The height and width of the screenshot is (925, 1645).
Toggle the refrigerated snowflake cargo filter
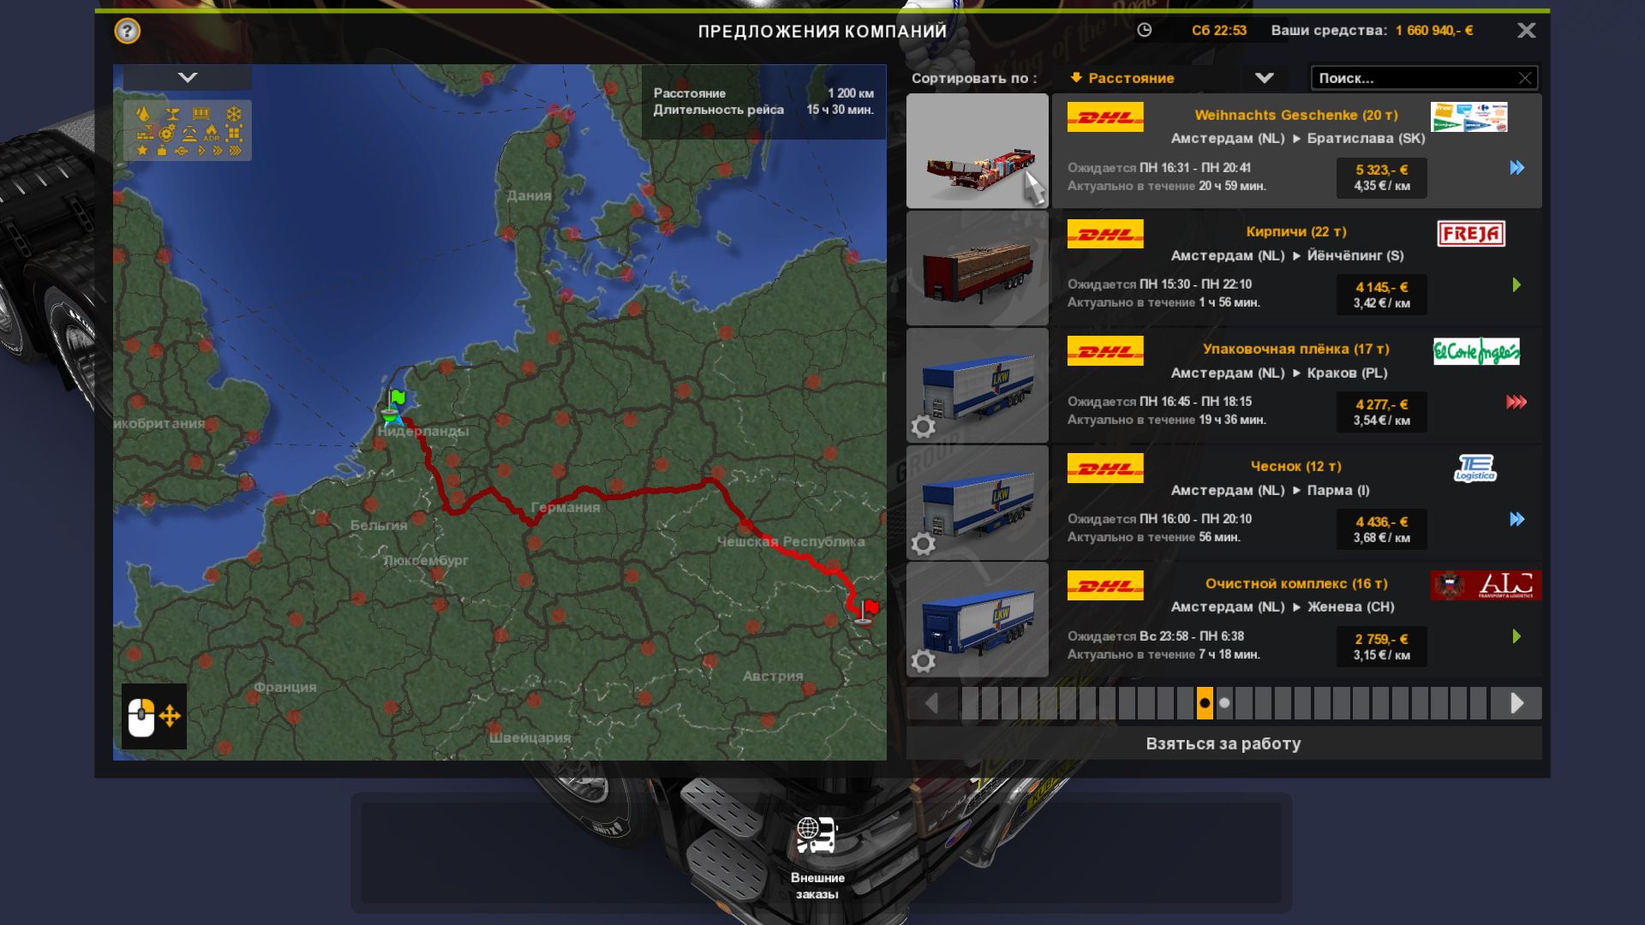tap(234, 114)
